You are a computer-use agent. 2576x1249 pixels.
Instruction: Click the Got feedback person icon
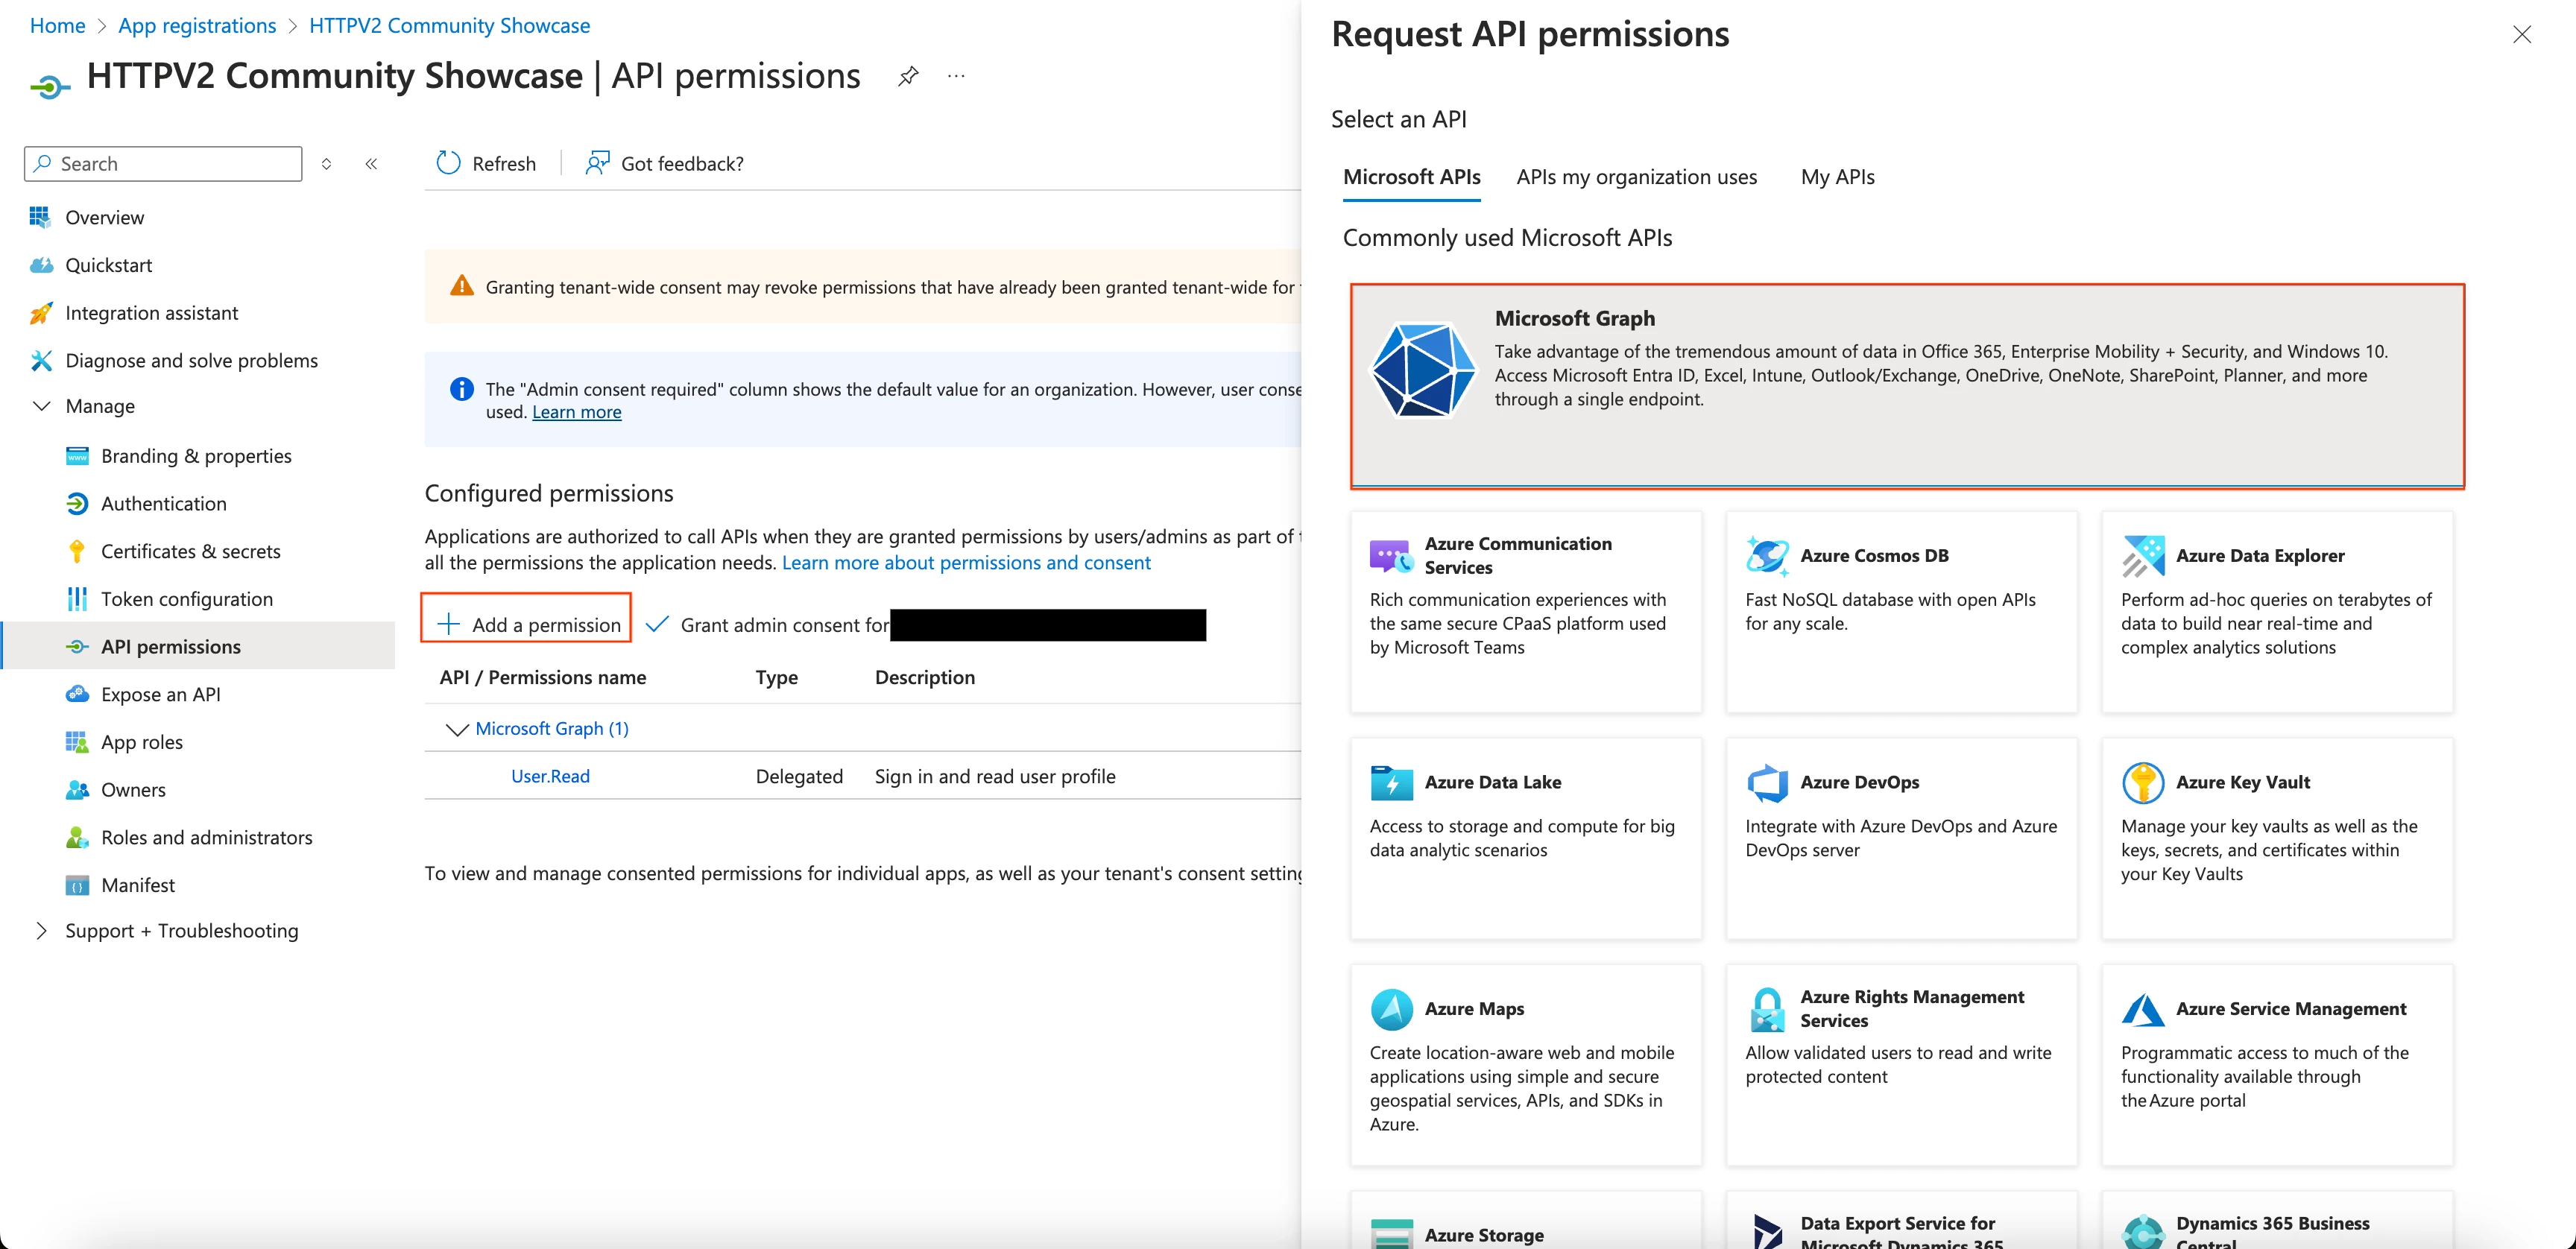tap(597, 163)
